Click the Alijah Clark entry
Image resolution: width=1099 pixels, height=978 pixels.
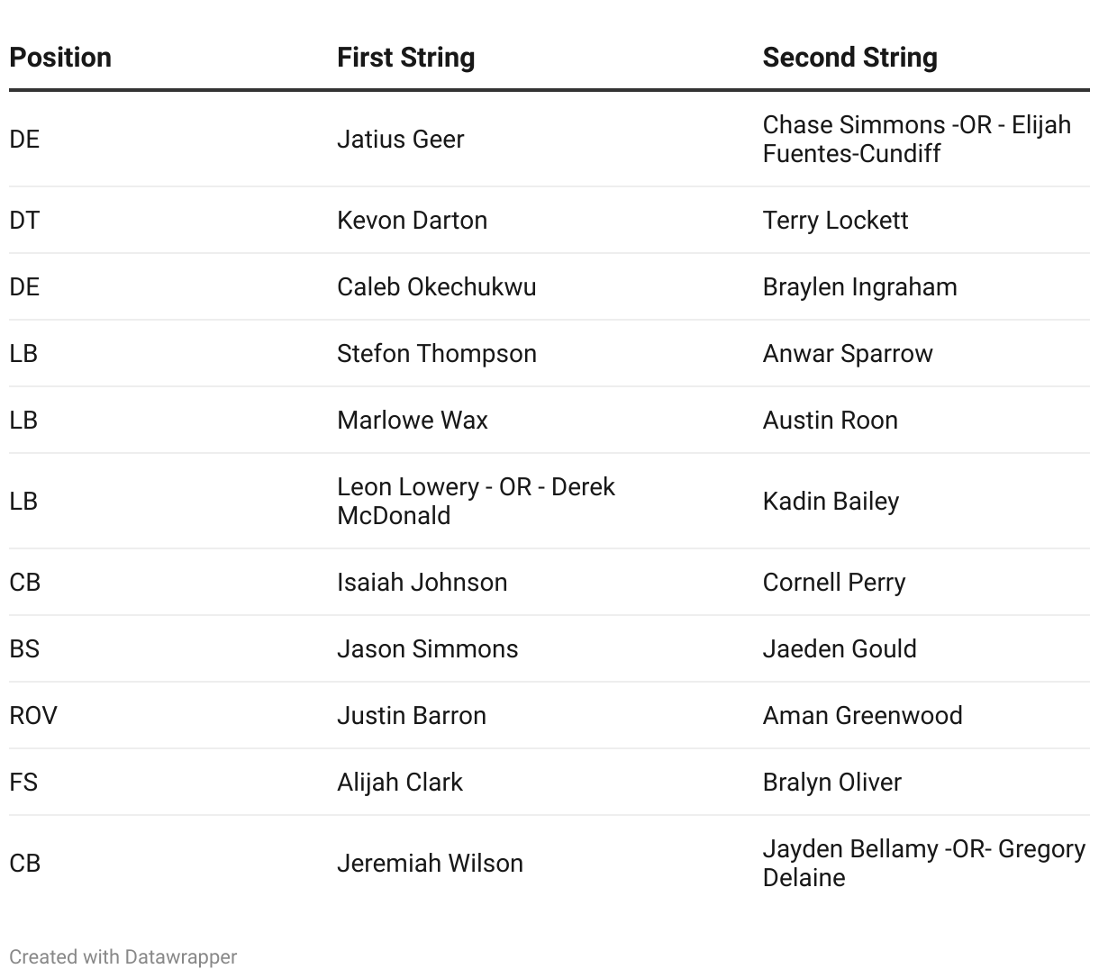[x=399, y=783]
